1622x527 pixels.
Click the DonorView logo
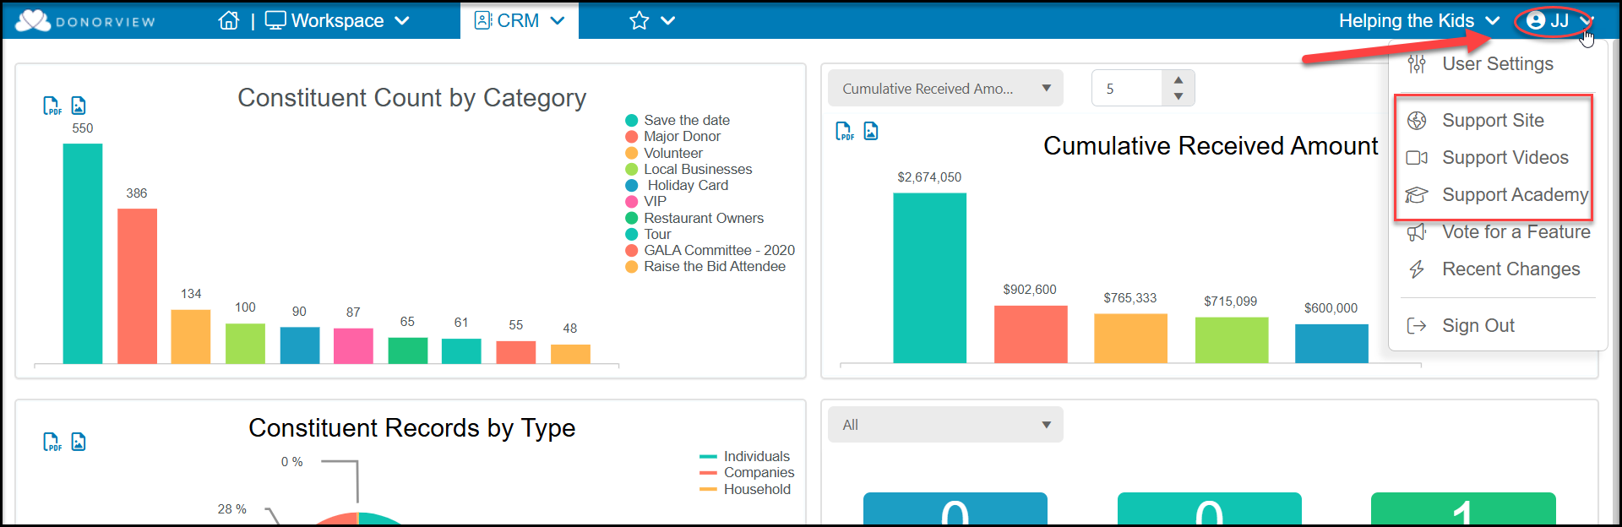pos(85,21)
